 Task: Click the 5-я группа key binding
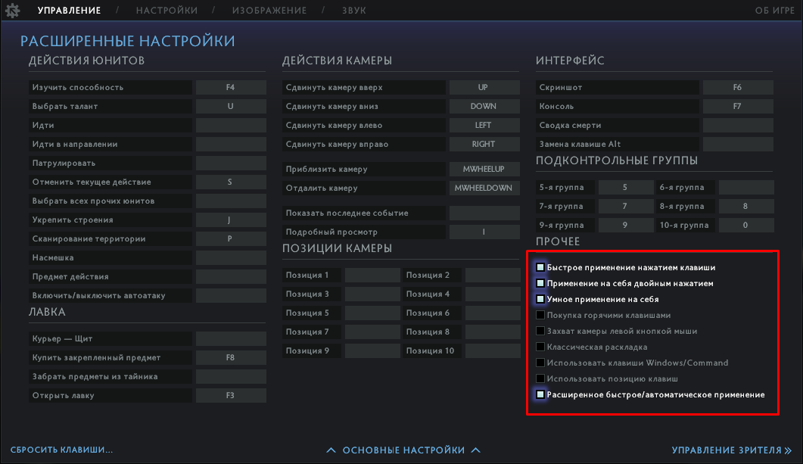click(625, 187)
